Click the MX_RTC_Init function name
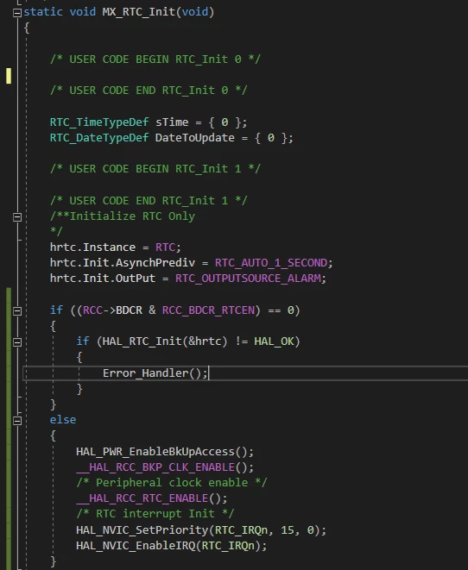The width and height of the screenshot is (468, 570). click(x=139, y=12)
